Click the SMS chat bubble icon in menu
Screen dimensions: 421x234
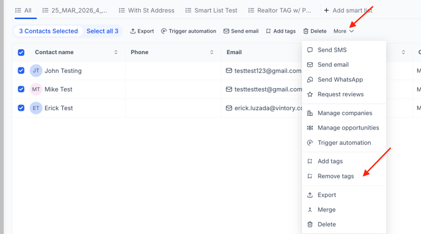click(310, 50)
